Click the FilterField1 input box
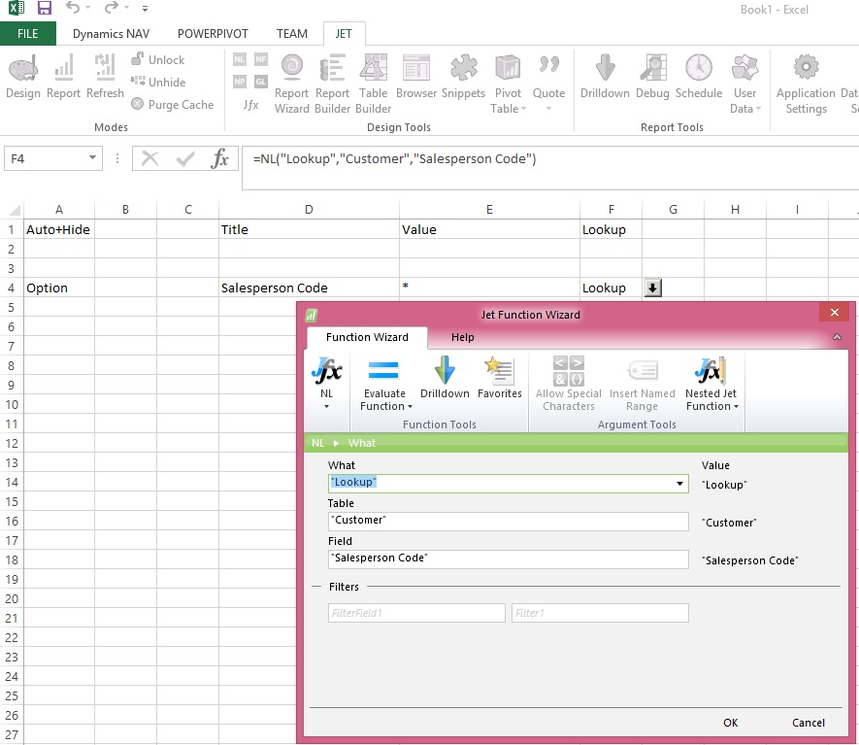The height and width of the screenshot is (745, 859). [x=416, y=612]
